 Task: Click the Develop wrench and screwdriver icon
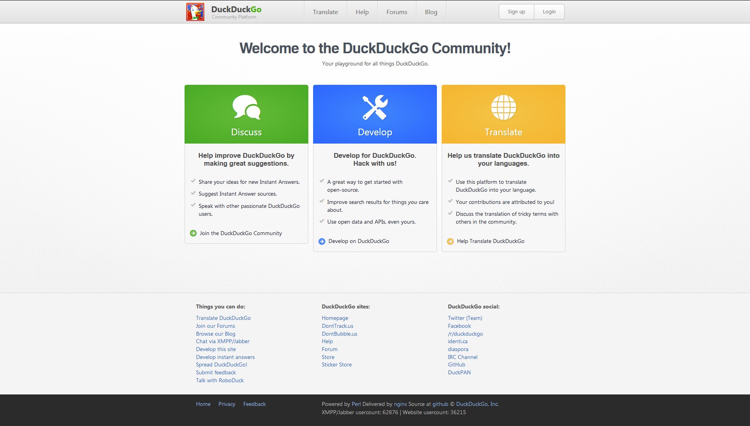375,107
